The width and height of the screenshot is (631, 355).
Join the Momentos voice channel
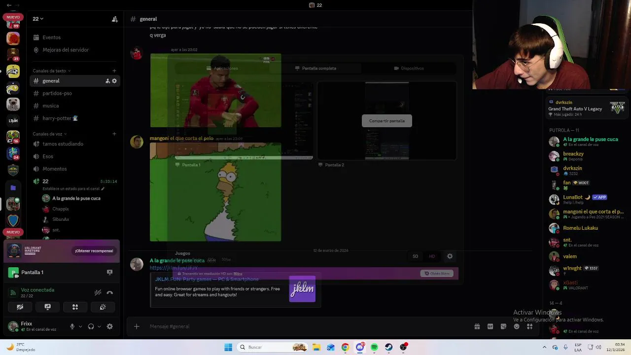tap(54, 169)
